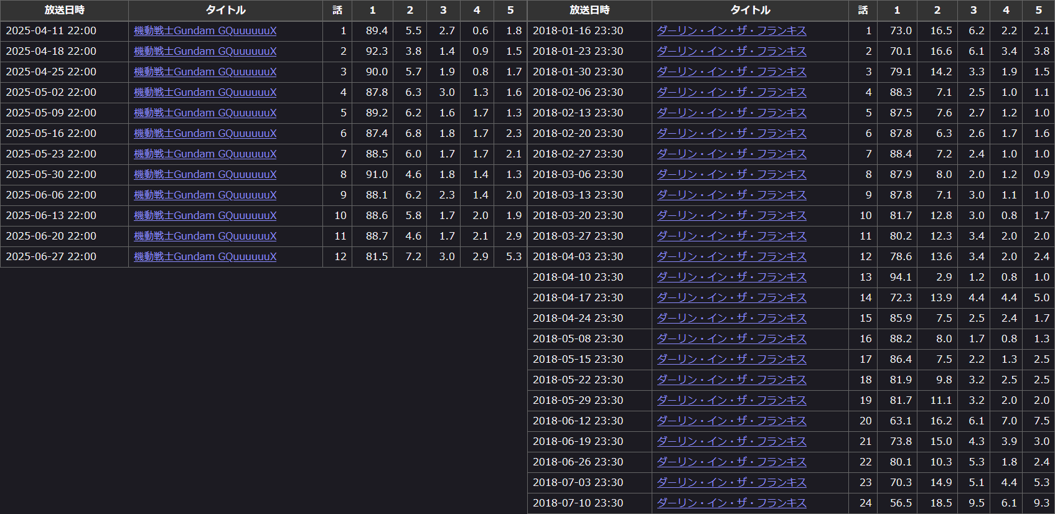The height and width of the screenshot is (514, 1055).
Task: Open the Gundam GQuuuuuuX link dated 2025-05-02
Action: 205,92
